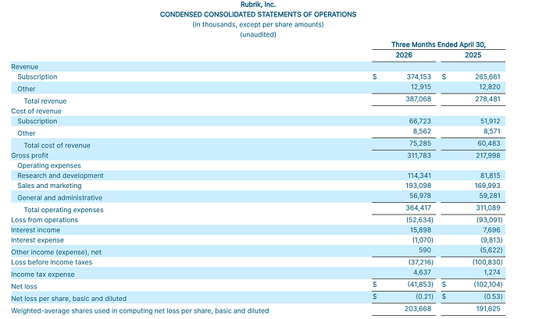Click weighted-average shares value 203,668
The image size is (539, 319).
[418, 308]
